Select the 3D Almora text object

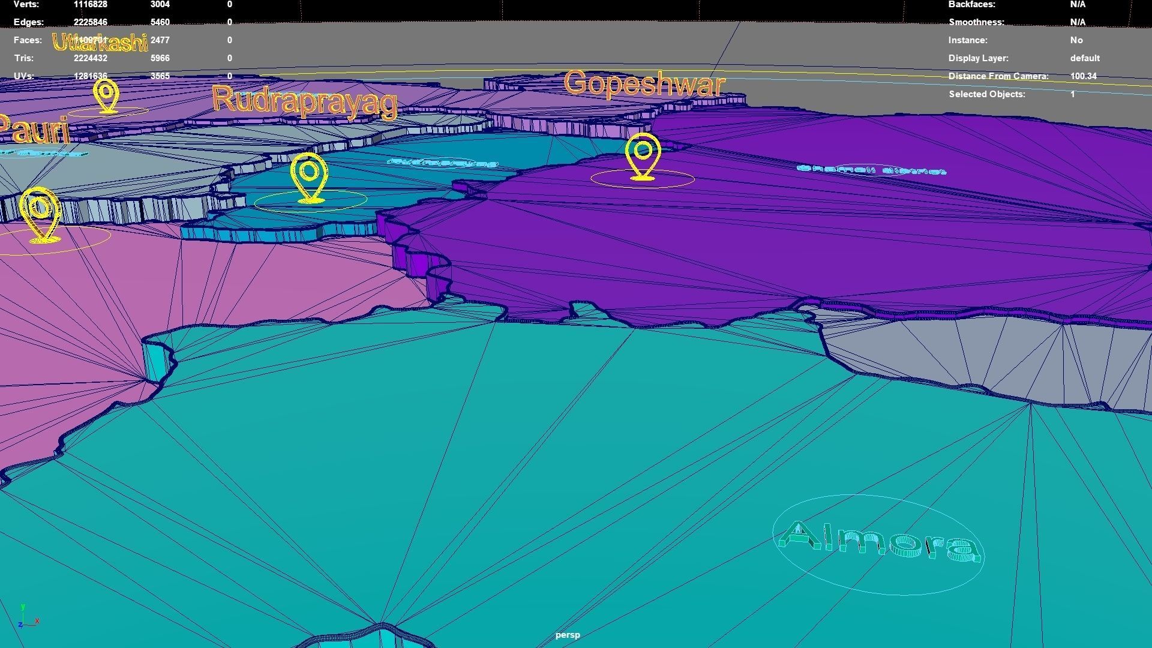[x=879, y=542]
